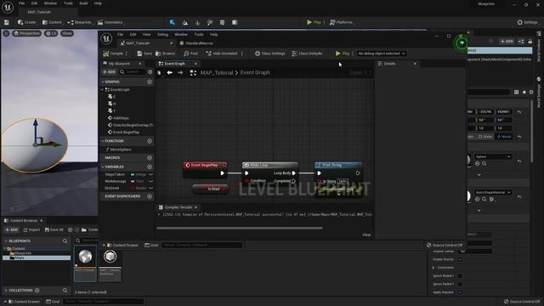This screenshot has width=544, height=306.
Task: Toggle Ignore Radial Force checkbox
Action: pos(460,284)
